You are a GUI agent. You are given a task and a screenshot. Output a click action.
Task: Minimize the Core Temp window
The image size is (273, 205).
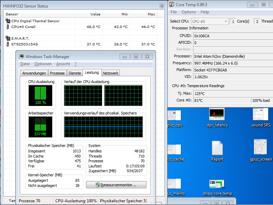pyautogui.click(x=252, y=5)
